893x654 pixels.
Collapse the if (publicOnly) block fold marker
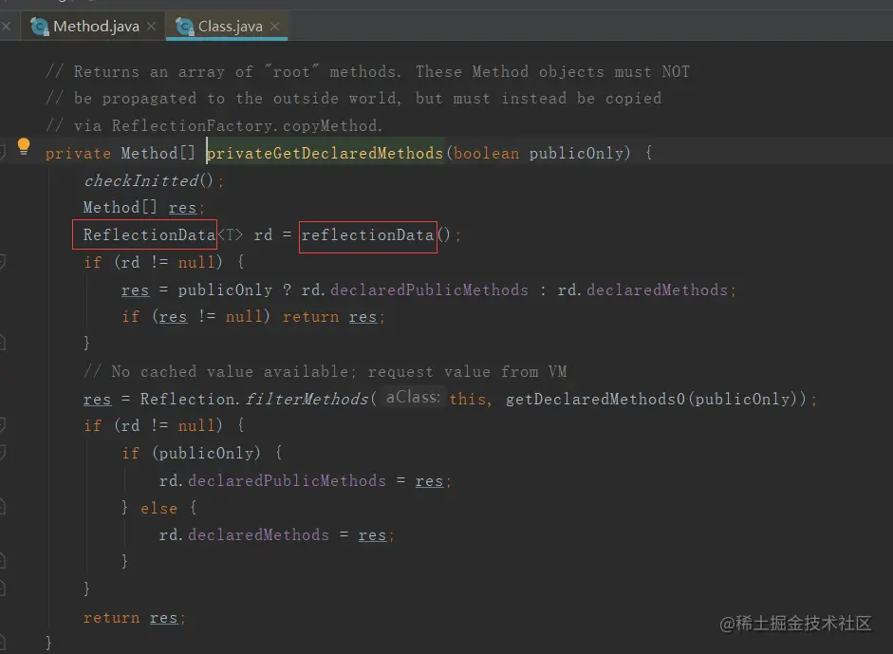pyautogui.click(x=2, y=453)
